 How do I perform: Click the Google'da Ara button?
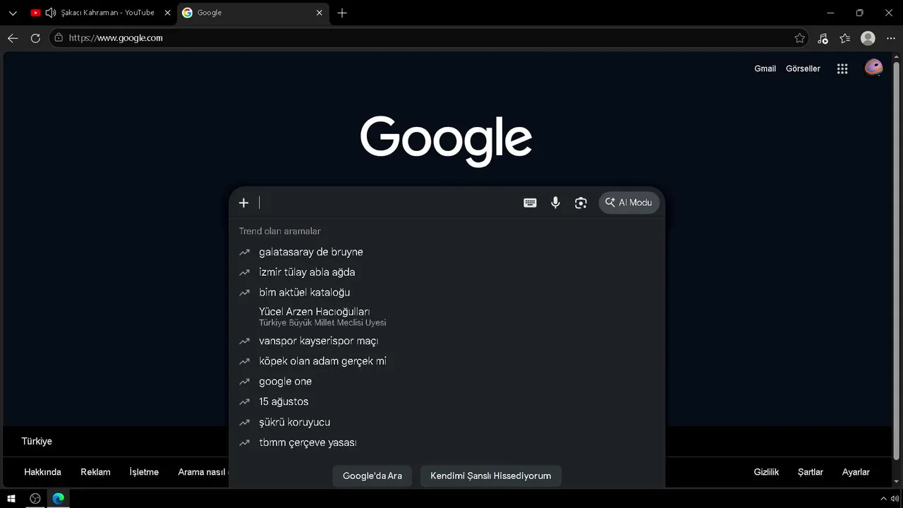pyautogui.click(x=372, y=476)
